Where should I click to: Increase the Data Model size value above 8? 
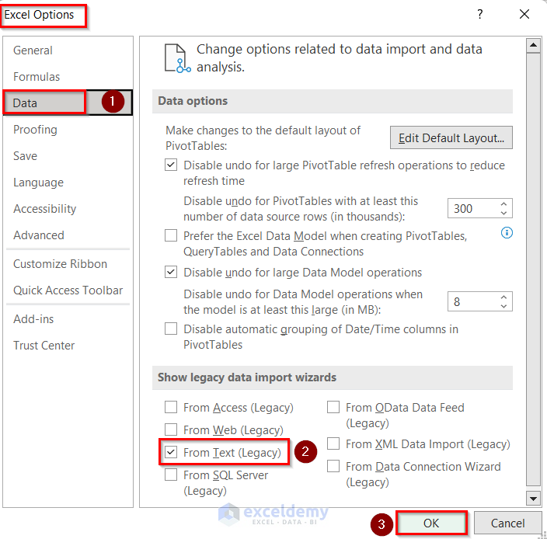(503, 297)
